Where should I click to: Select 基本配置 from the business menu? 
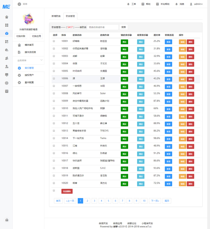[29, 82]
